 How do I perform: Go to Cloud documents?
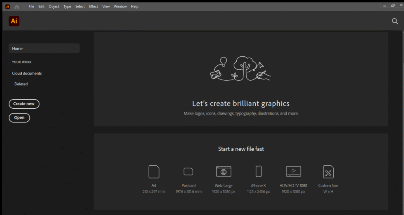pyautogui.click(x=27, y=73)
